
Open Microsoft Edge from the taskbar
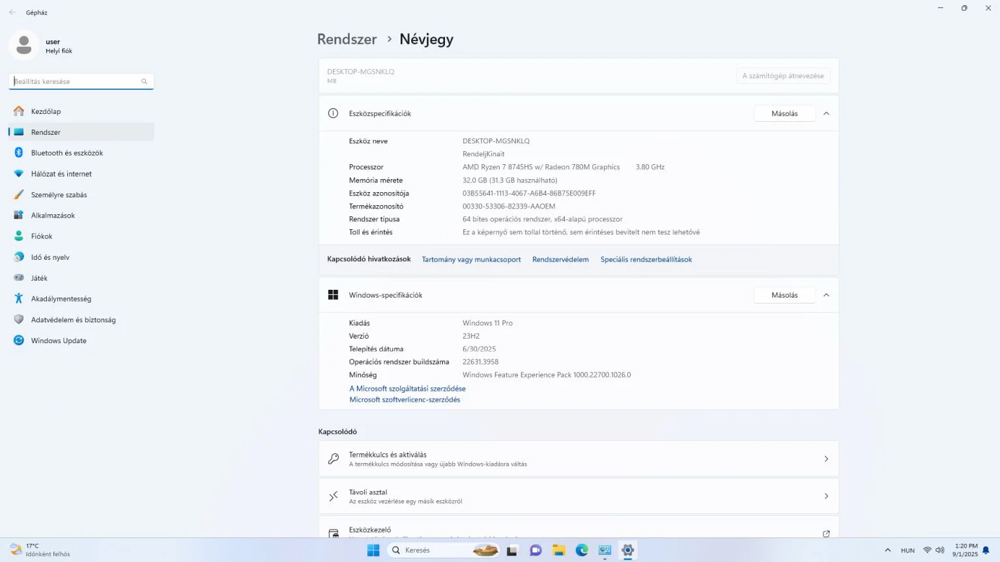(582, 550)
